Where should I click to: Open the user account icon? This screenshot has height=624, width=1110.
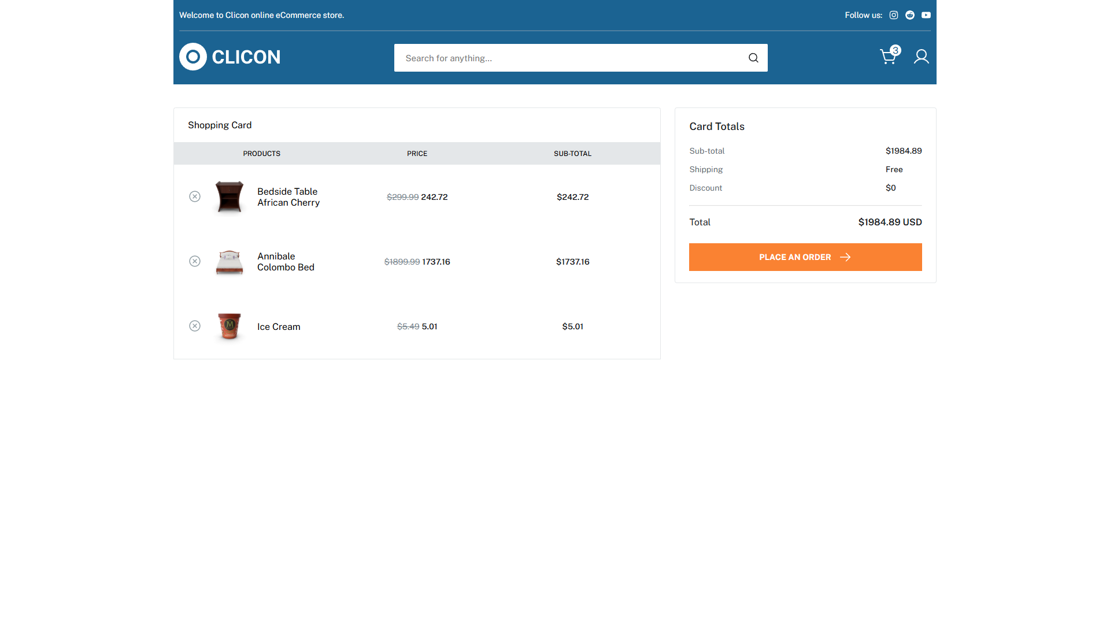(921, 57)
